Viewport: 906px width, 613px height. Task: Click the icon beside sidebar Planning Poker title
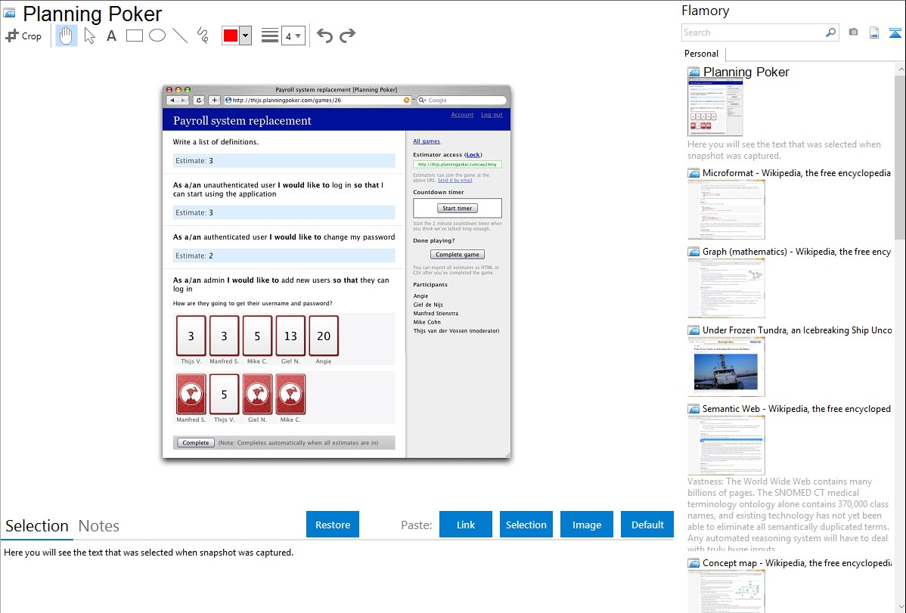[694, 73]
